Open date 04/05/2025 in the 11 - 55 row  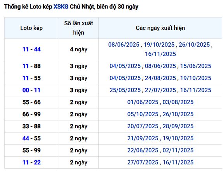(x=125, y=78)
